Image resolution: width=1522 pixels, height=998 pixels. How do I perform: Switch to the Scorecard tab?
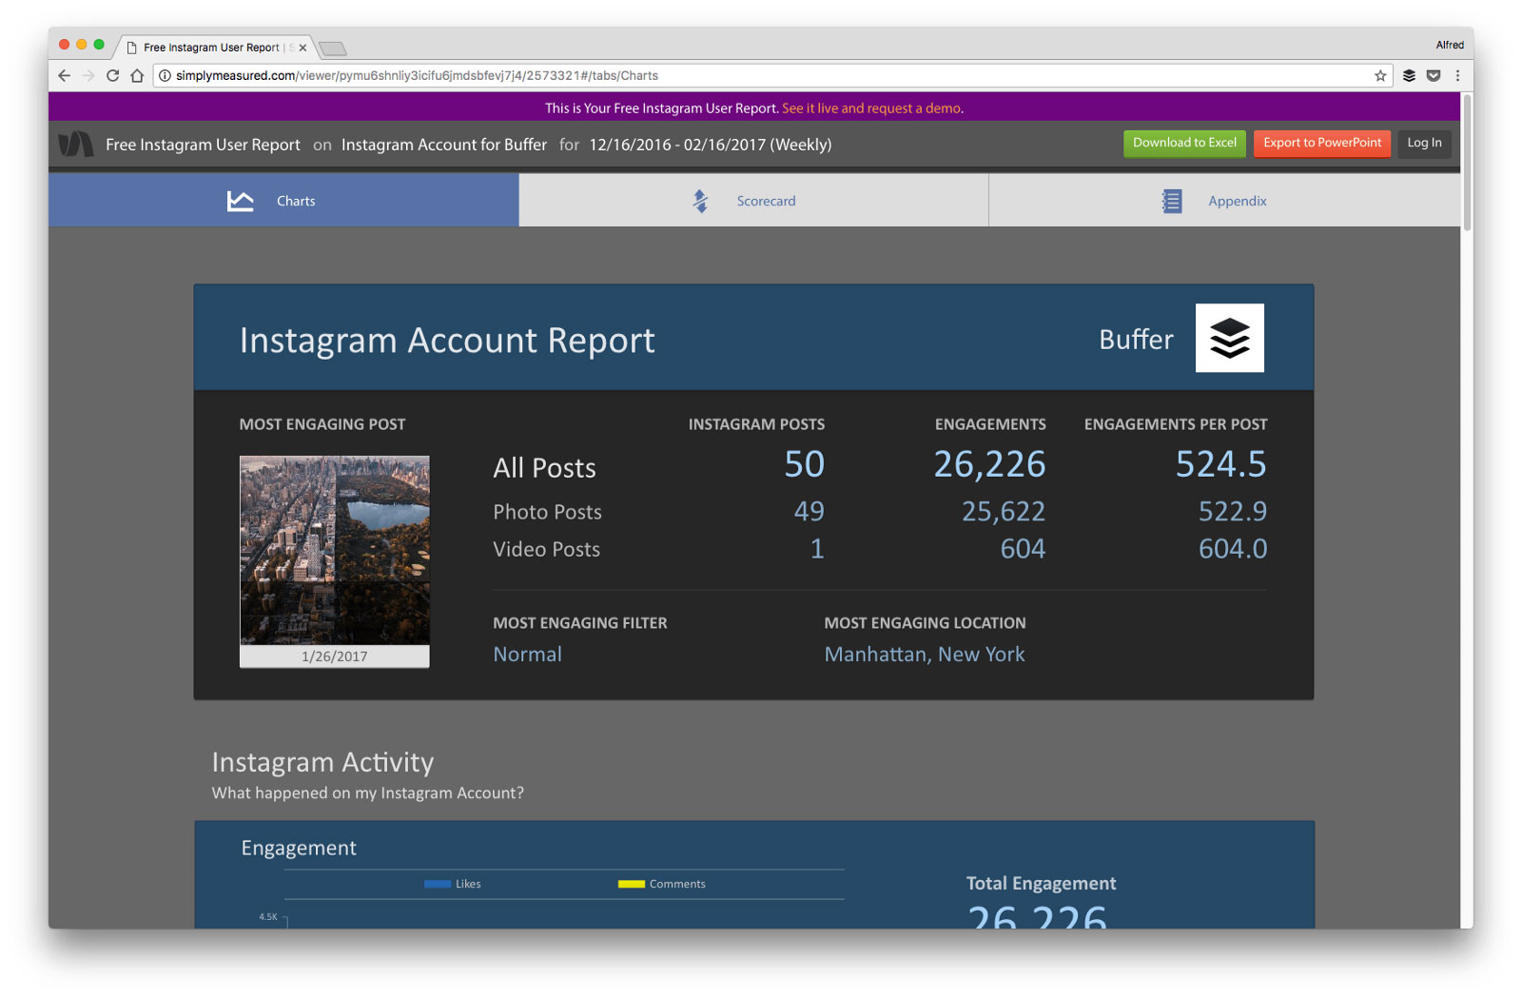click(x=753, y=200)
